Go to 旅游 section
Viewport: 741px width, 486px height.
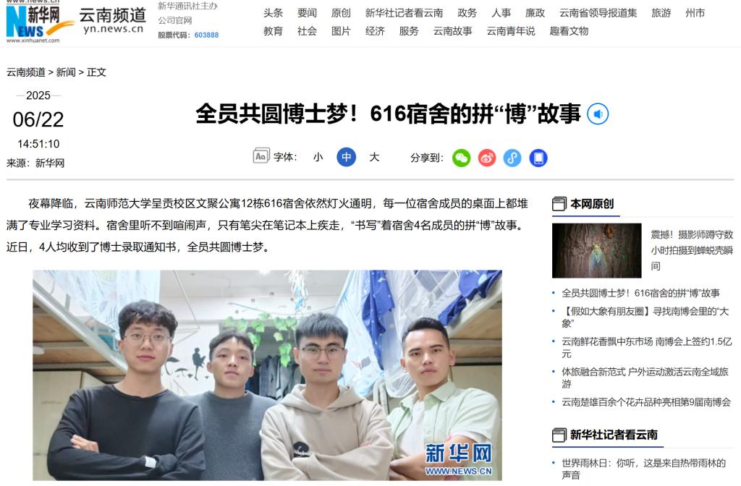(661, 13)
